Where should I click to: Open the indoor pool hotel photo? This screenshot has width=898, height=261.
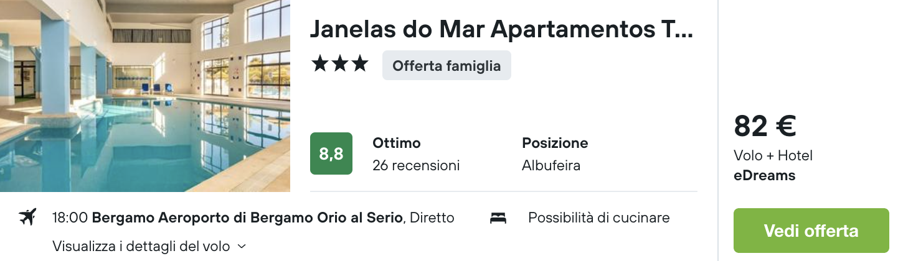pos(145,96)
